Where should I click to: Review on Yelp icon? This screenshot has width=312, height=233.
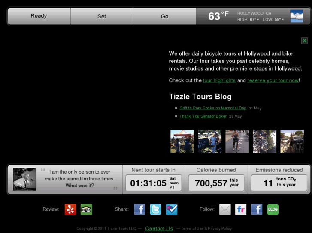point(70,209)
